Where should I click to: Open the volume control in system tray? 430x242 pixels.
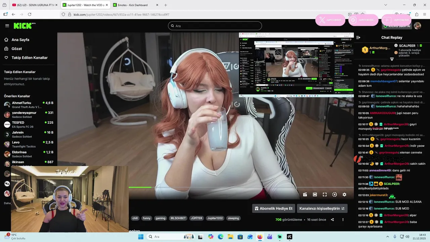click(408, 237)
